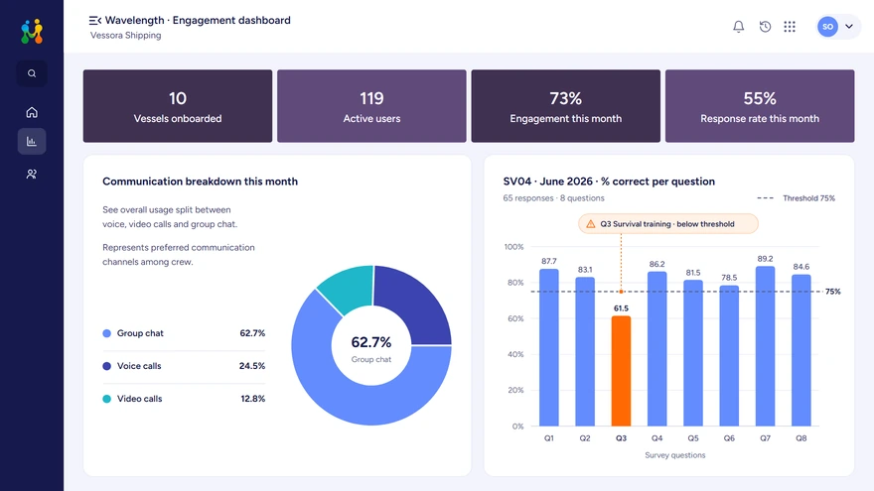The width and height of the screenshot is (874, 491).
Task: Collapse the sidebar with the menu toggle icon
Action: (94, 21)
